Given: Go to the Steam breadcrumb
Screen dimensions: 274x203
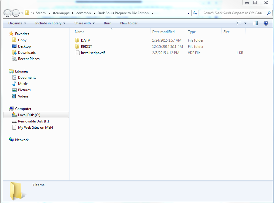Looking at the screenshot, I should click(x=41, y=13).
